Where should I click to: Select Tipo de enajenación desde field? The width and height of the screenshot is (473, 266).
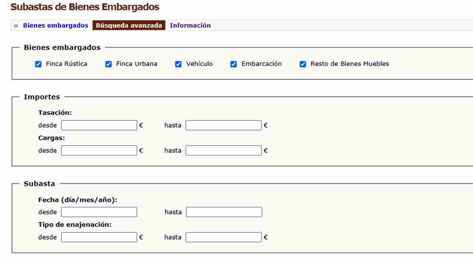[99, 237]
